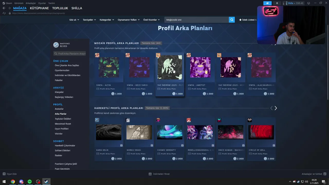
Task: Open Spotify from the taskbar
Action: coord(30,182)
